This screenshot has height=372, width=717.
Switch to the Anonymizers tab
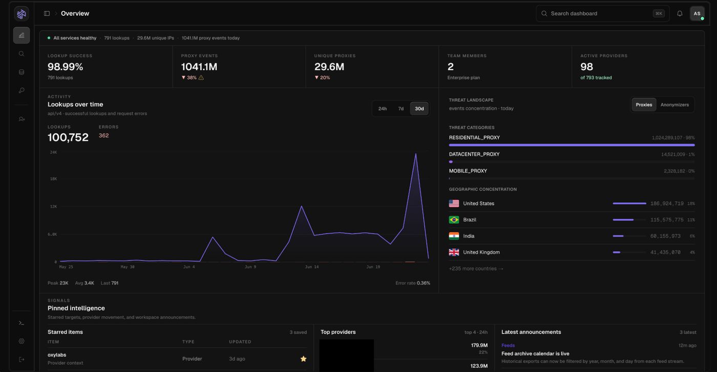pos(674,105)
